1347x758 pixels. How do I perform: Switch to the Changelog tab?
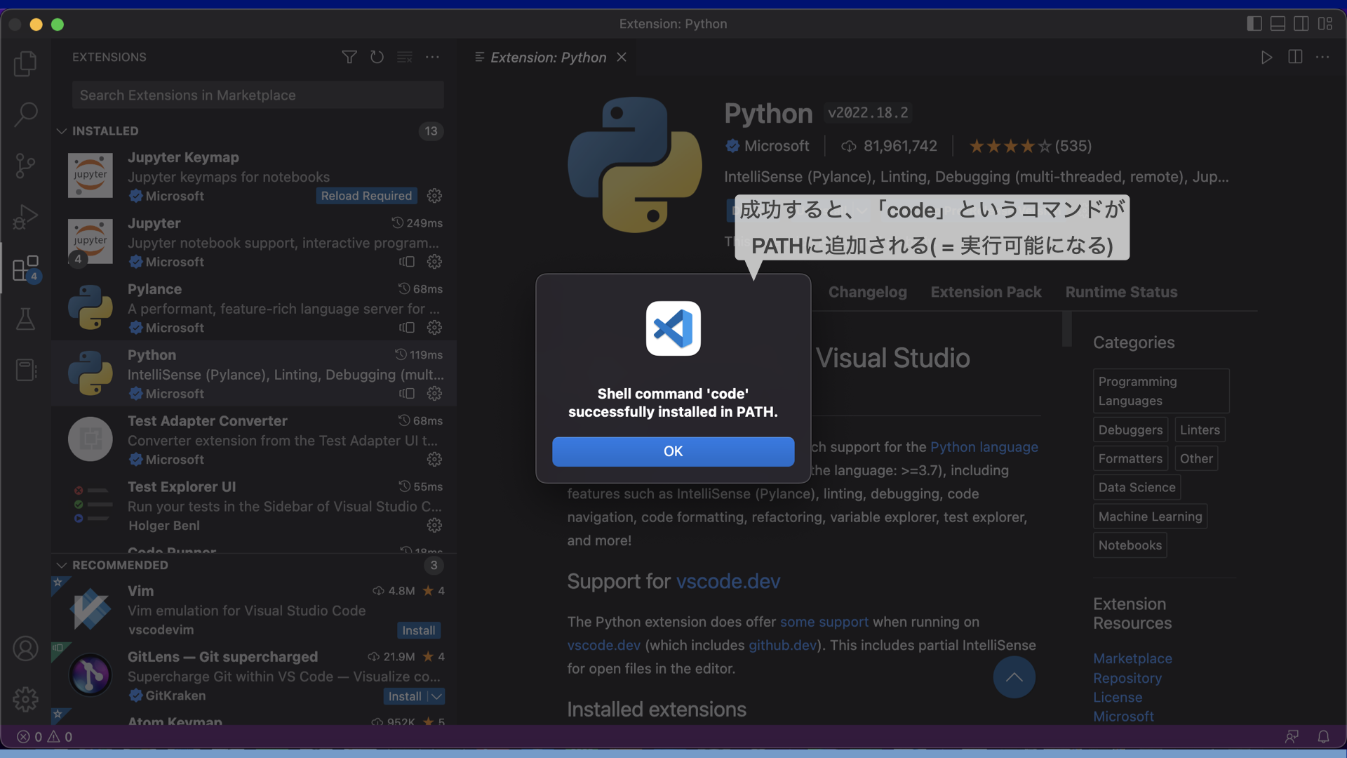pyautogui.click(x=867, y=292)
